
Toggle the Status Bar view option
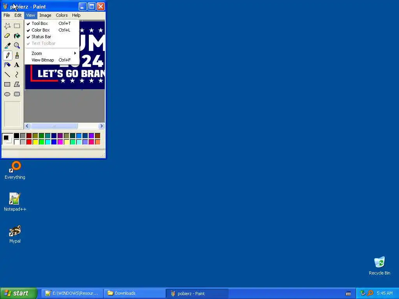click(52, 37)
